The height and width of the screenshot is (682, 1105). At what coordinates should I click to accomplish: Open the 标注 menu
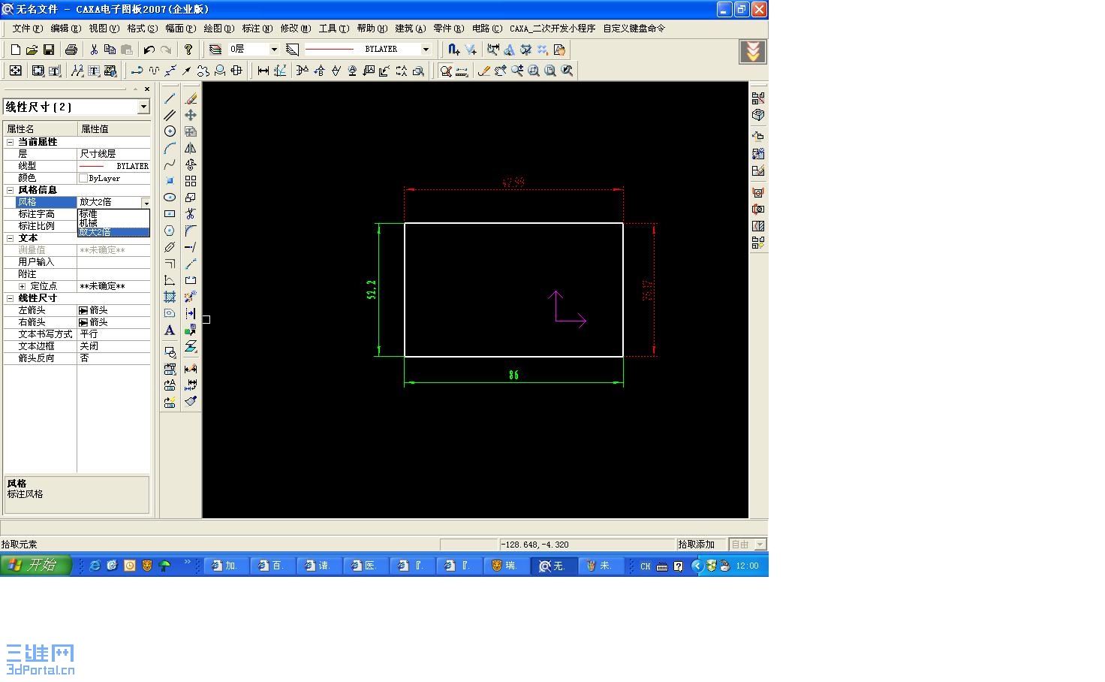tap(257, 29)
